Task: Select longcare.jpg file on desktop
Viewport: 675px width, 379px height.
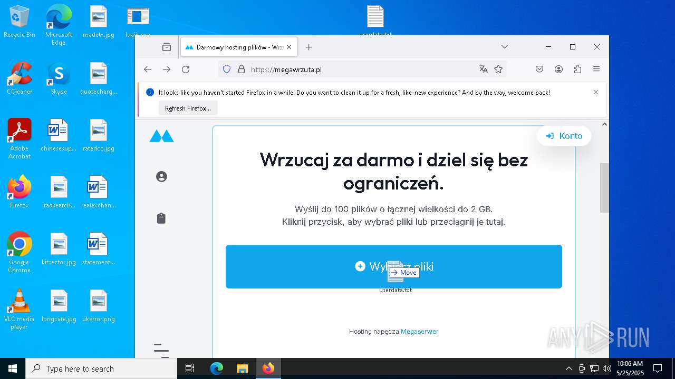Action: (59, 306)
